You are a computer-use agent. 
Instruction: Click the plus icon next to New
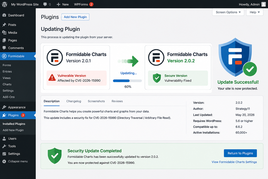(x=58, y=4)
